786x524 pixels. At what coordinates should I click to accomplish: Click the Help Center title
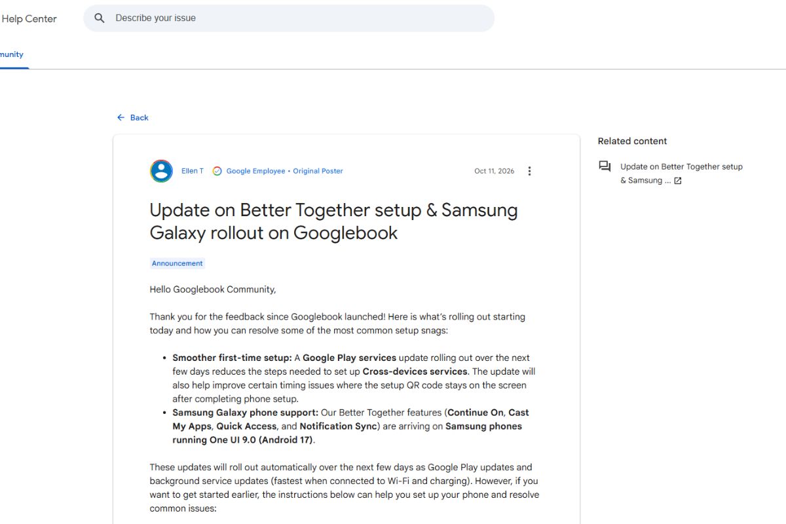point(29,19)
